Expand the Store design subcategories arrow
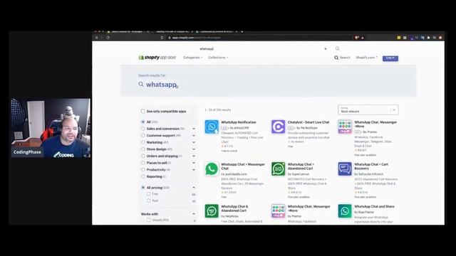 [194, 149]
